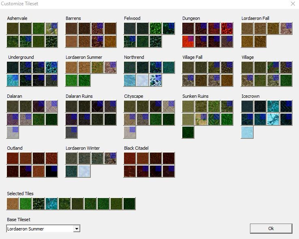Pick Felwood's bright green poison tile
299x239 pixels.
coord(156,28)
